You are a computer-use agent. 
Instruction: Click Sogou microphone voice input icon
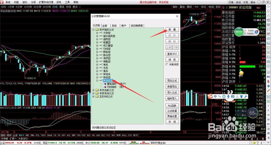coord(228,96)
